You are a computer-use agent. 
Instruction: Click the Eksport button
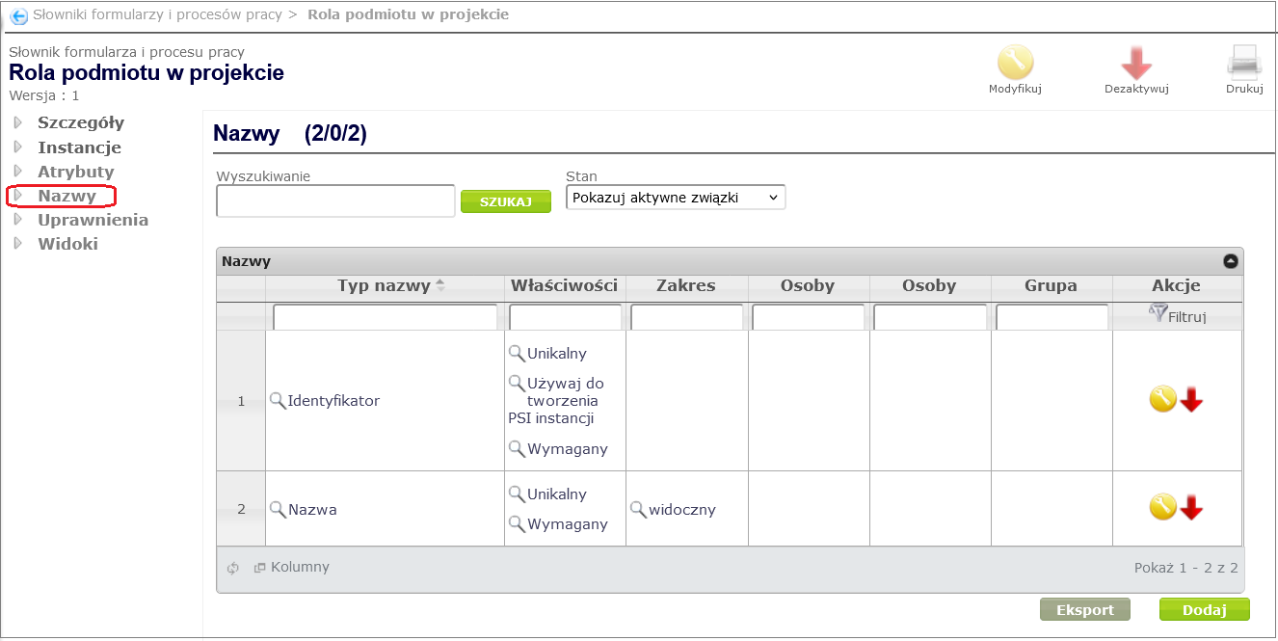point(1084,609)
